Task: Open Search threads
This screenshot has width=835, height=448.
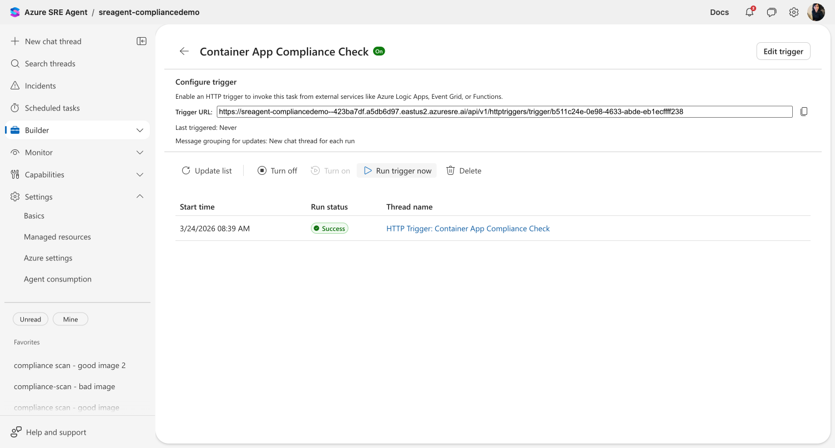Action: coord(50,63)
